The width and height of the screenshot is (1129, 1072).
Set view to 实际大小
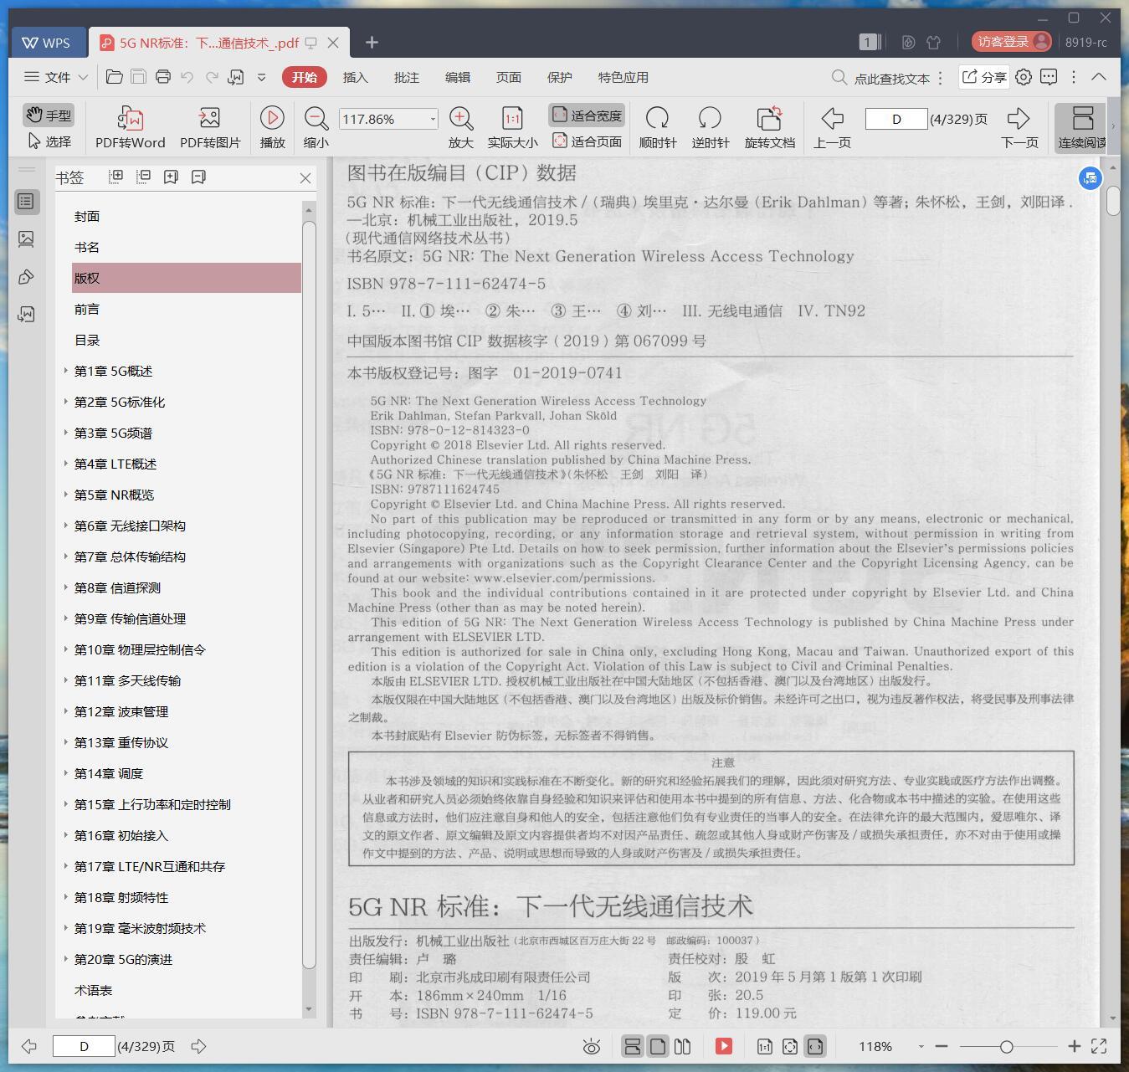[512, 127]
